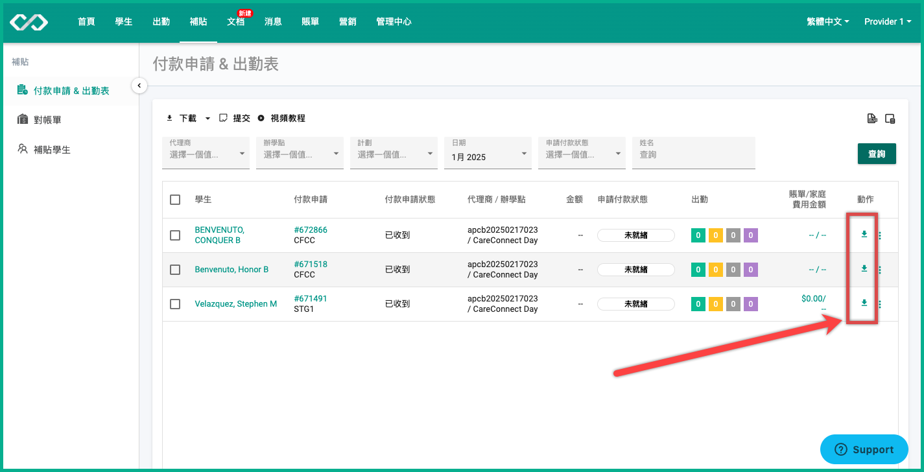Click the 查詢 search button
The height and width of the screenshot is (472, 924).
(877, 154)
